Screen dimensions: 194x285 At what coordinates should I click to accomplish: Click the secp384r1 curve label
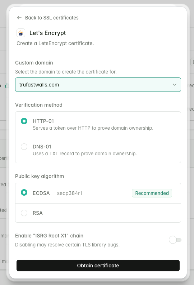(70, 193)
